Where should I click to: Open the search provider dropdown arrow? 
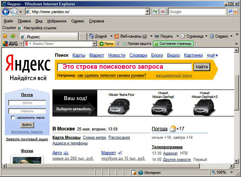pyautogui.click(x=236, y=11)
